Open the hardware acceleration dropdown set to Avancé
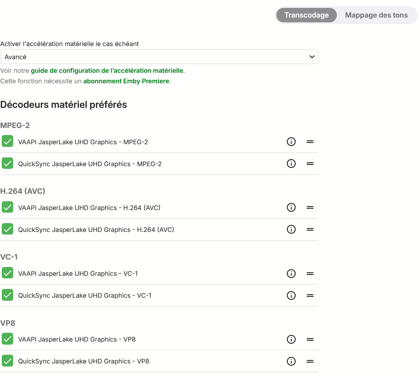Screen dimensions: 420x381 159,57
